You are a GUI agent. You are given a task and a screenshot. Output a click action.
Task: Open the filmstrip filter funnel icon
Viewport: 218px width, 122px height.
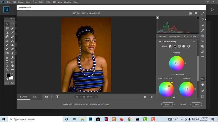(57, 97)
